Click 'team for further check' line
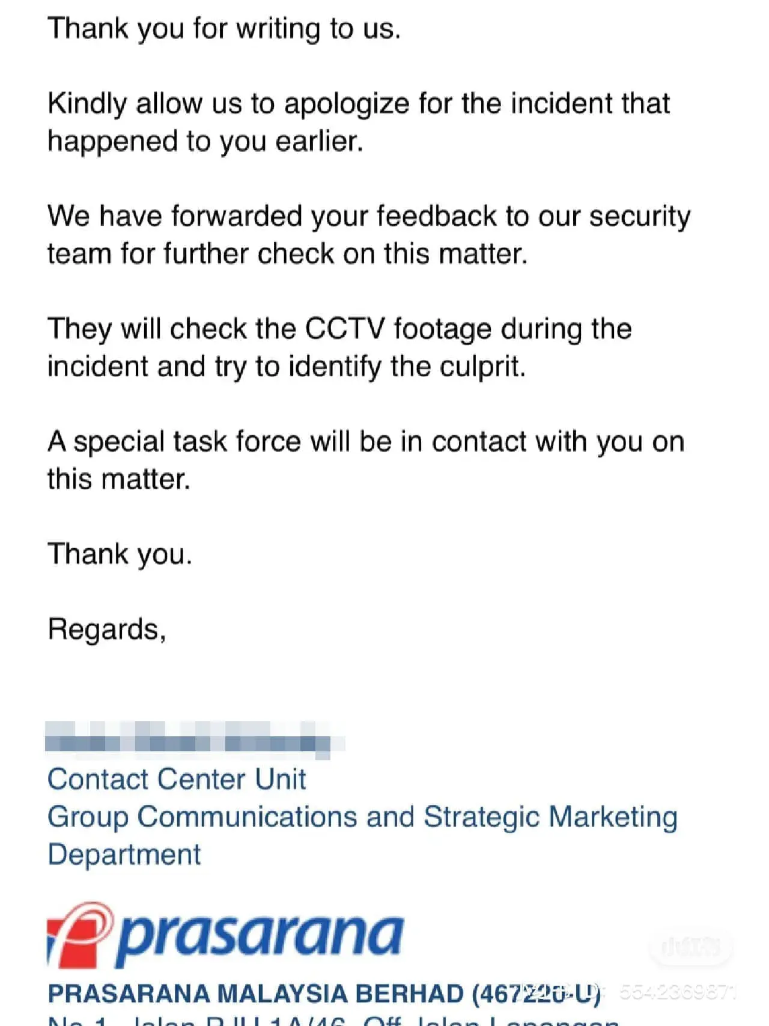769x1026 pixels. coord(287,254)
